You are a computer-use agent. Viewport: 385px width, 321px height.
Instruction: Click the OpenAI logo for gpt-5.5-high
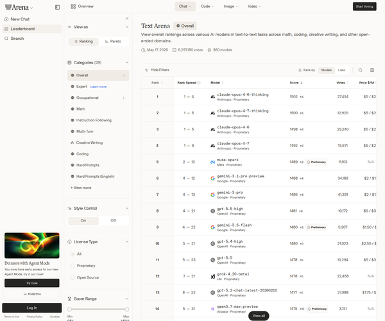(212, 211)
